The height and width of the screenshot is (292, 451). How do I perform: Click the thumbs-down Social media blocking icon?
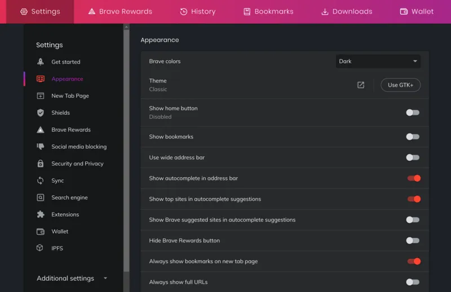pos(41,146)
